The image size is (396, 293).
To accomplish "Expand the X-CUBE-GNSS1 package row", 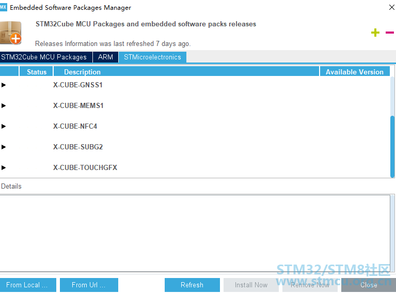I will click(x=4, y=85).
